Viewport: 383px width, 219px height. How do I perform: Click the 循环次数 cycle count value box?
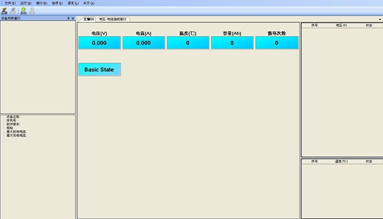277,43
